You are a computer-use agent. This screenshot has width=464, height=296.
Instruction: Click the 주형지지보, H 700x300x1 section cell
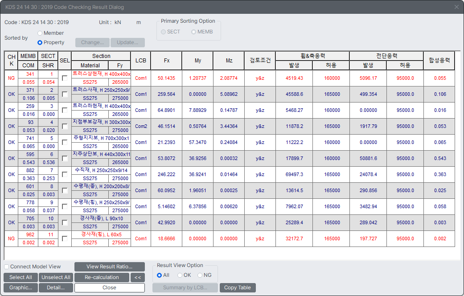[x=101, y=138]
